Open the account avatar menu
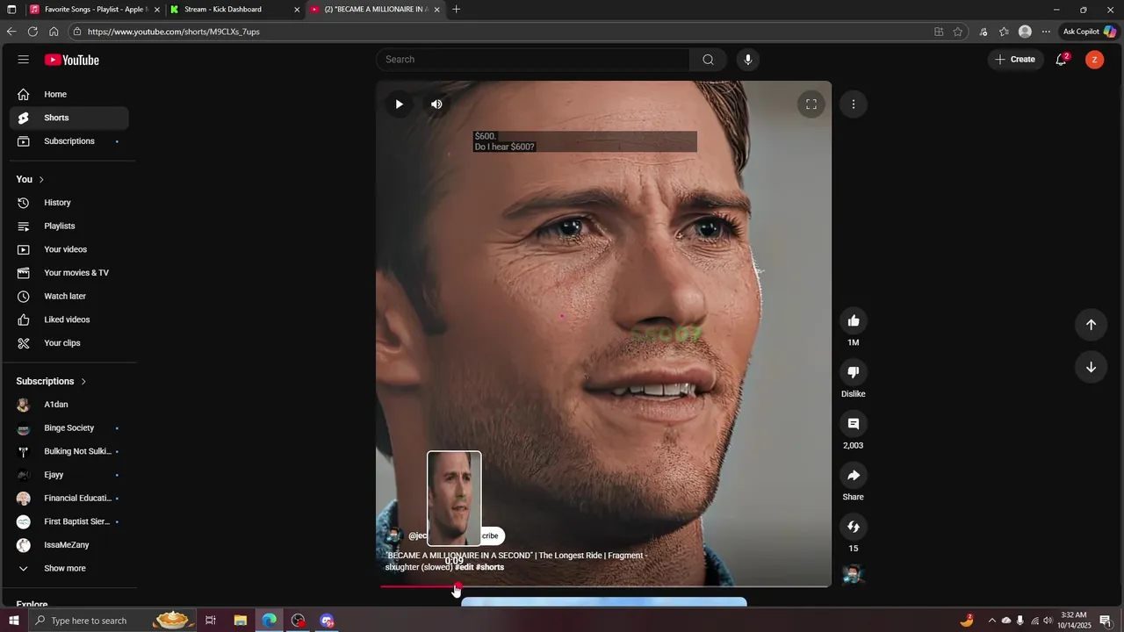 pos(1094,60)
